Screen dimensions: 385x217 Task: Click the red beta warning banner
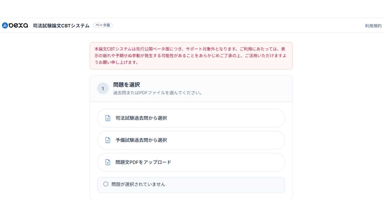point(191,56)
